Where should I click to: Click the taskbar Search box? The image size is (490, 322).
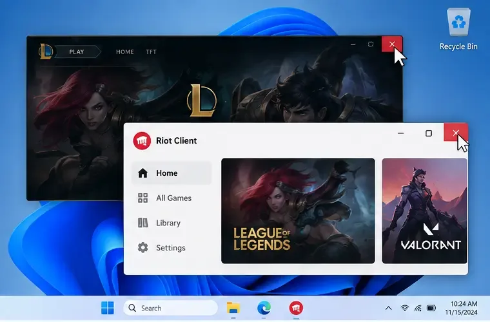pos(171,308)
